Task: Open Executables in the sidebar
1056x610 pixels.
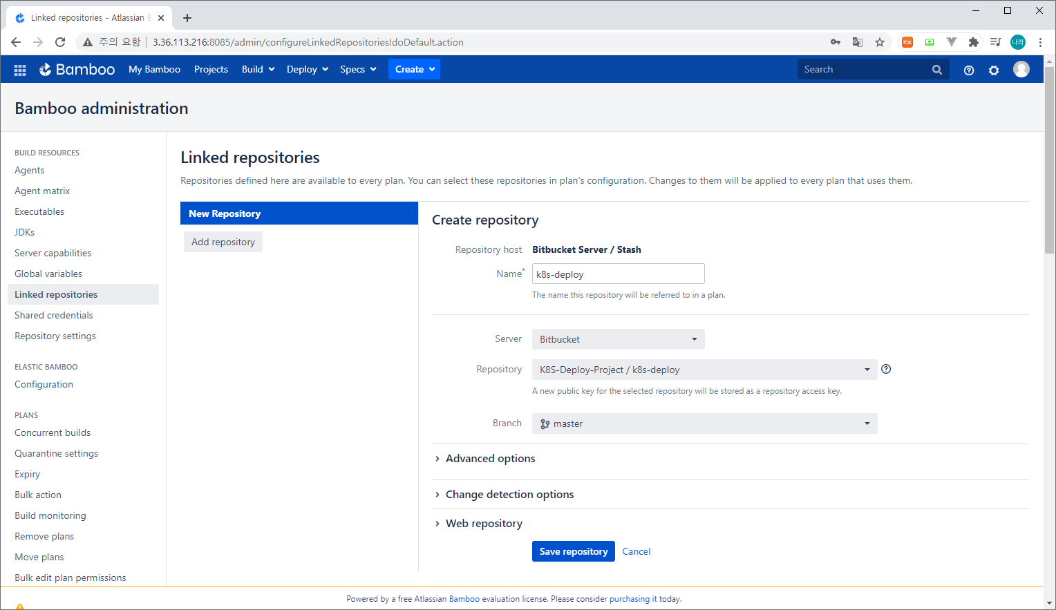Action: (x=39, y=211)
